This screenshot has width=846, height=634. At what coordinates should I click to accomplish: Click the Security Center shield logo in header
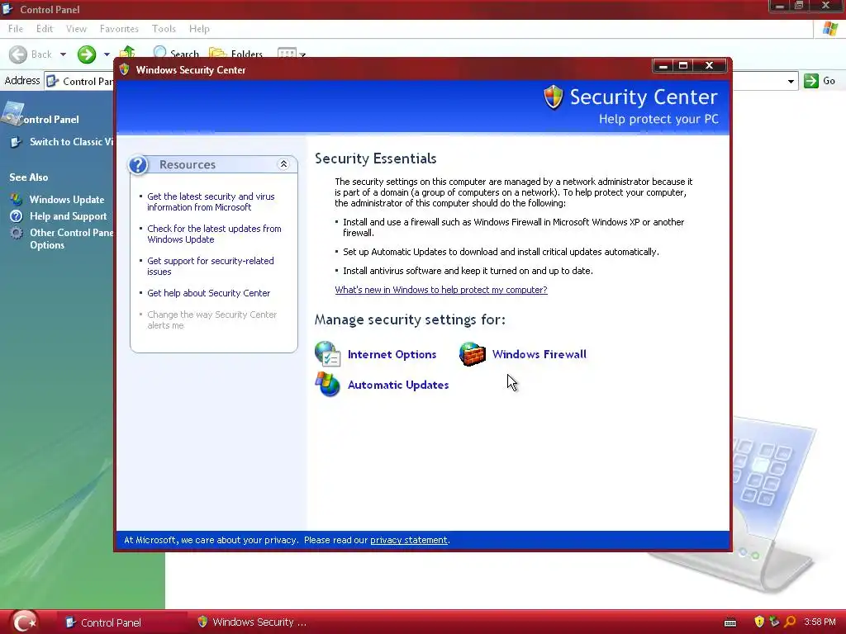tap(554, 97)
